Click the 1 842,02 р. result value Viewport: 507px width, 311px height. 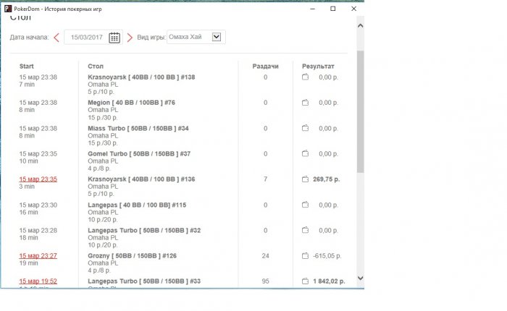tap(329, 281)
